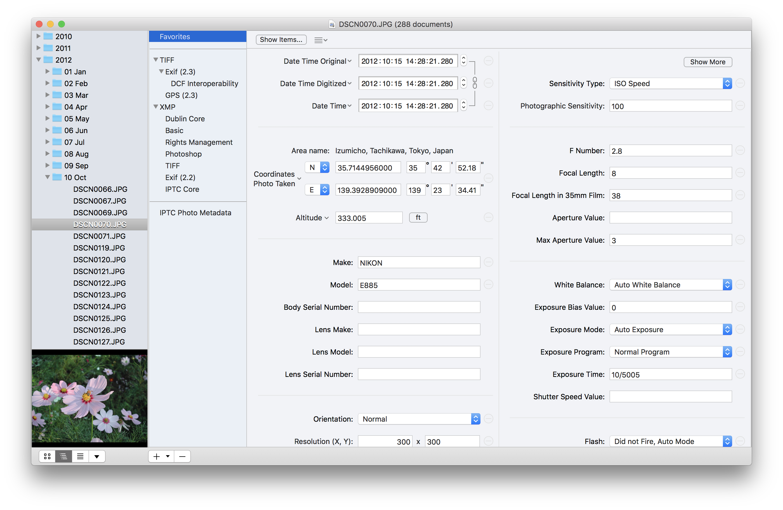Viewport: 783px width, 510px height.
Task: Remove the Orientation field
Action: [x=488, y=419]
